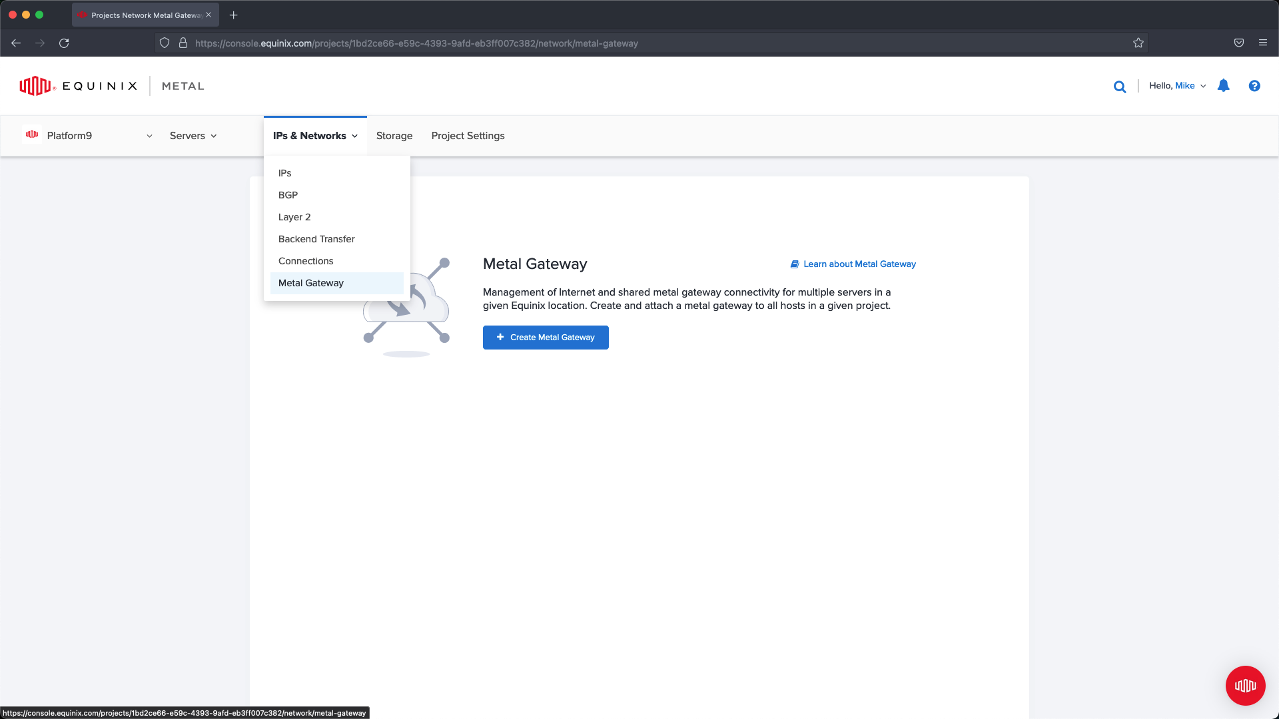Click the shield tracking protection icon

[165, 43]
